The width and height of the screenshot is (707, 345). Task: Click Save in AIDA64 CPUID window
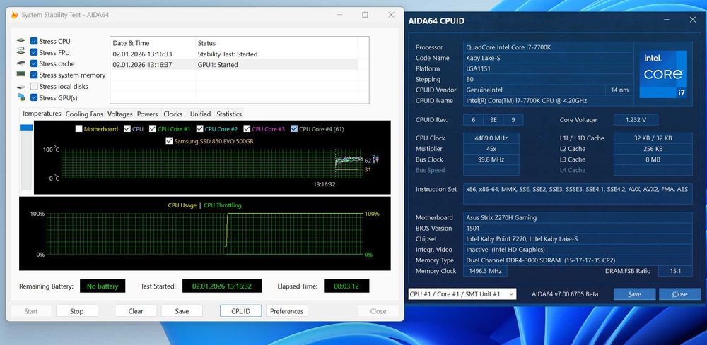(x=634, y=294)
